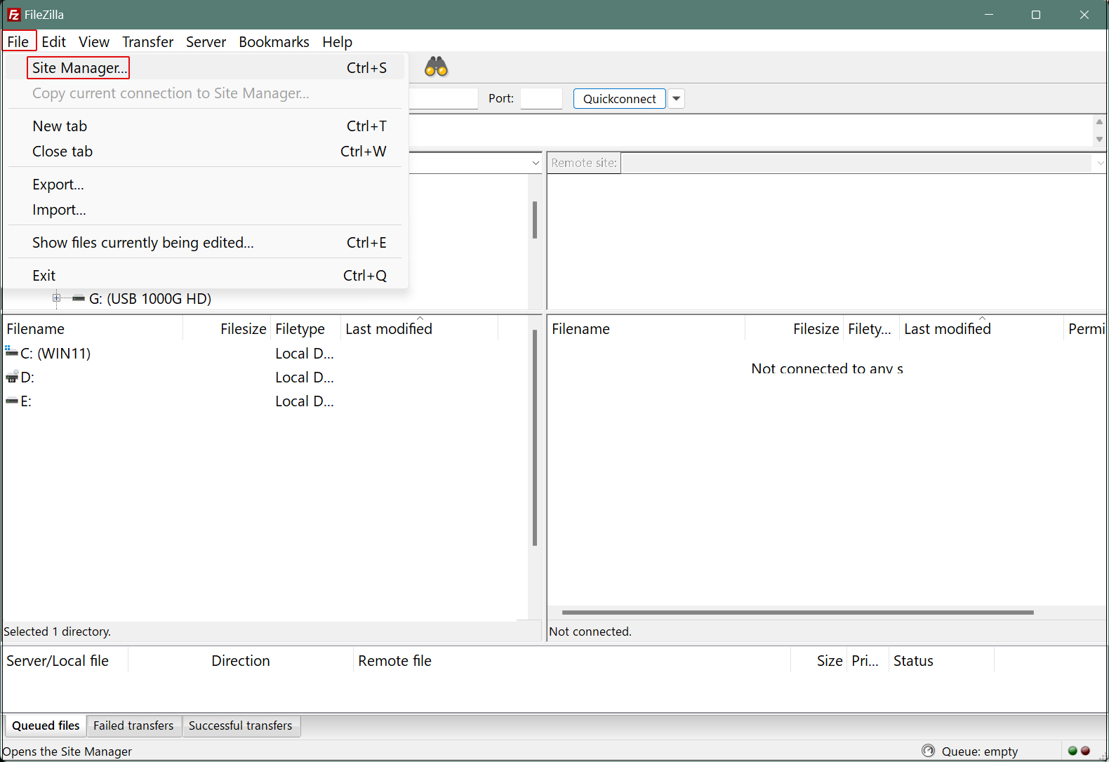Click the queue status icon beside Queue: empty

(928, 751)
